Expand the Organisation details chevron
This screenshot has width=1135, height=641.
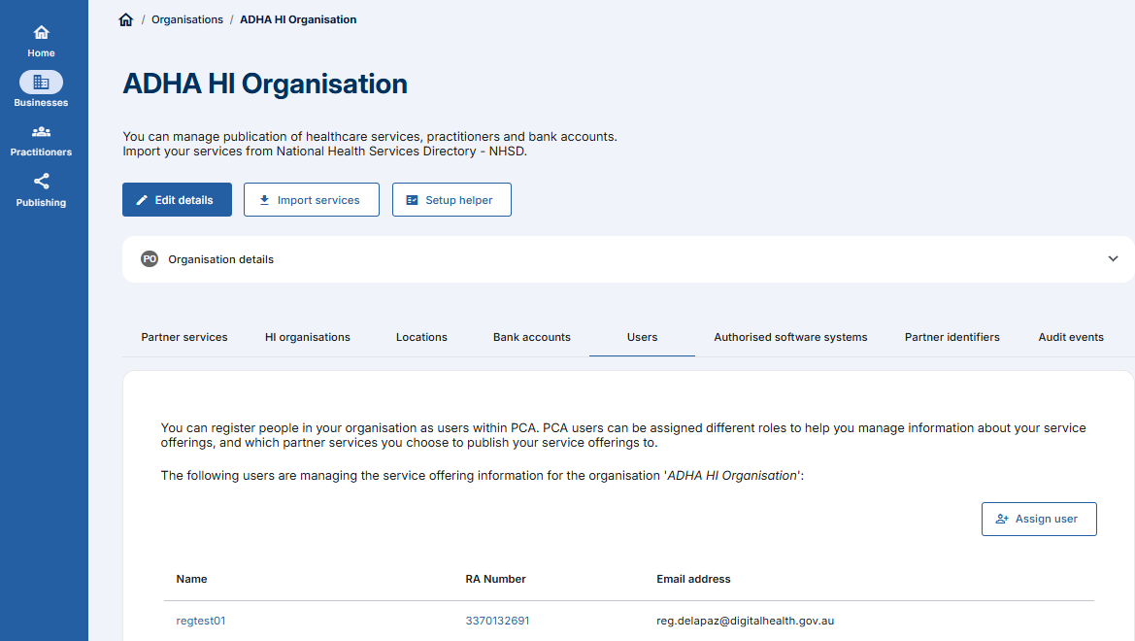[1114, 258]
